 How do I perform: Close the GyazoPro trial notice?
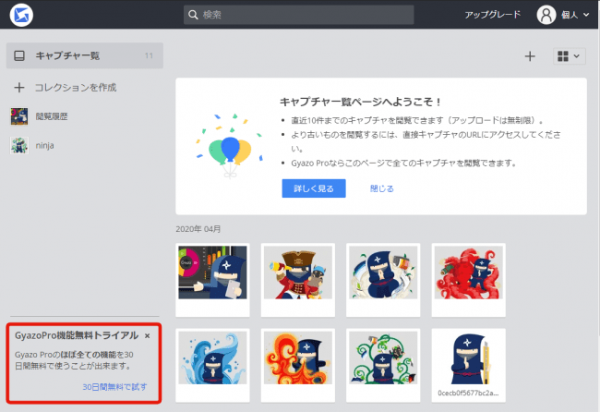point(148,336)
